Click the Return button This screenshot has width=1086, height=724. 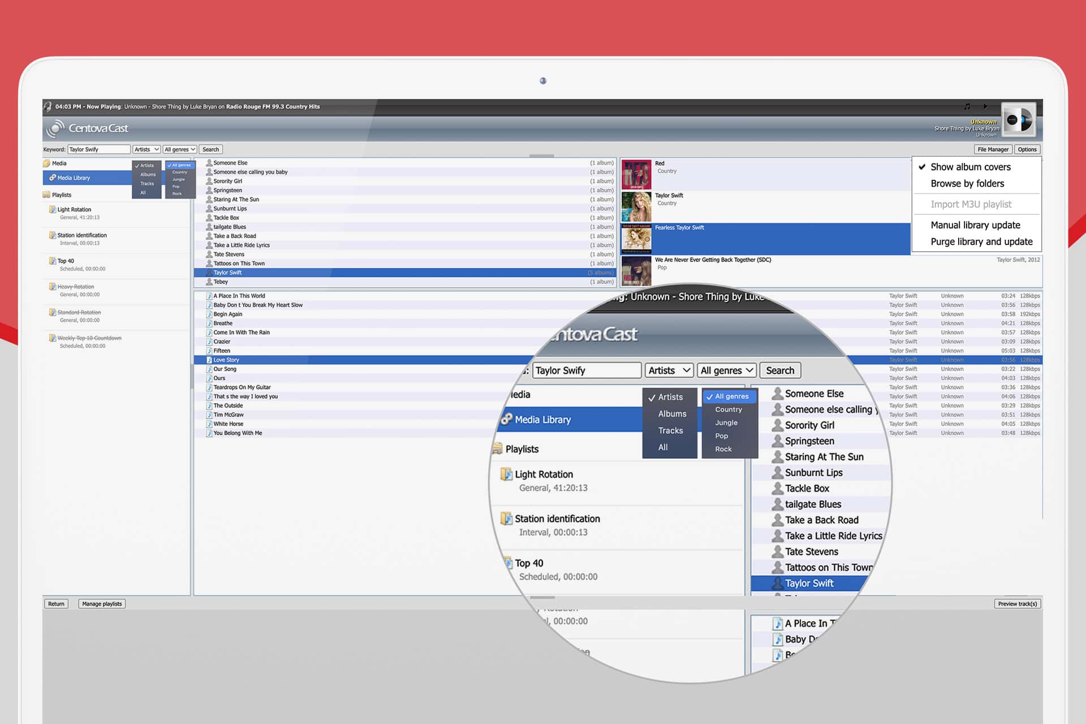click(56, 604)
